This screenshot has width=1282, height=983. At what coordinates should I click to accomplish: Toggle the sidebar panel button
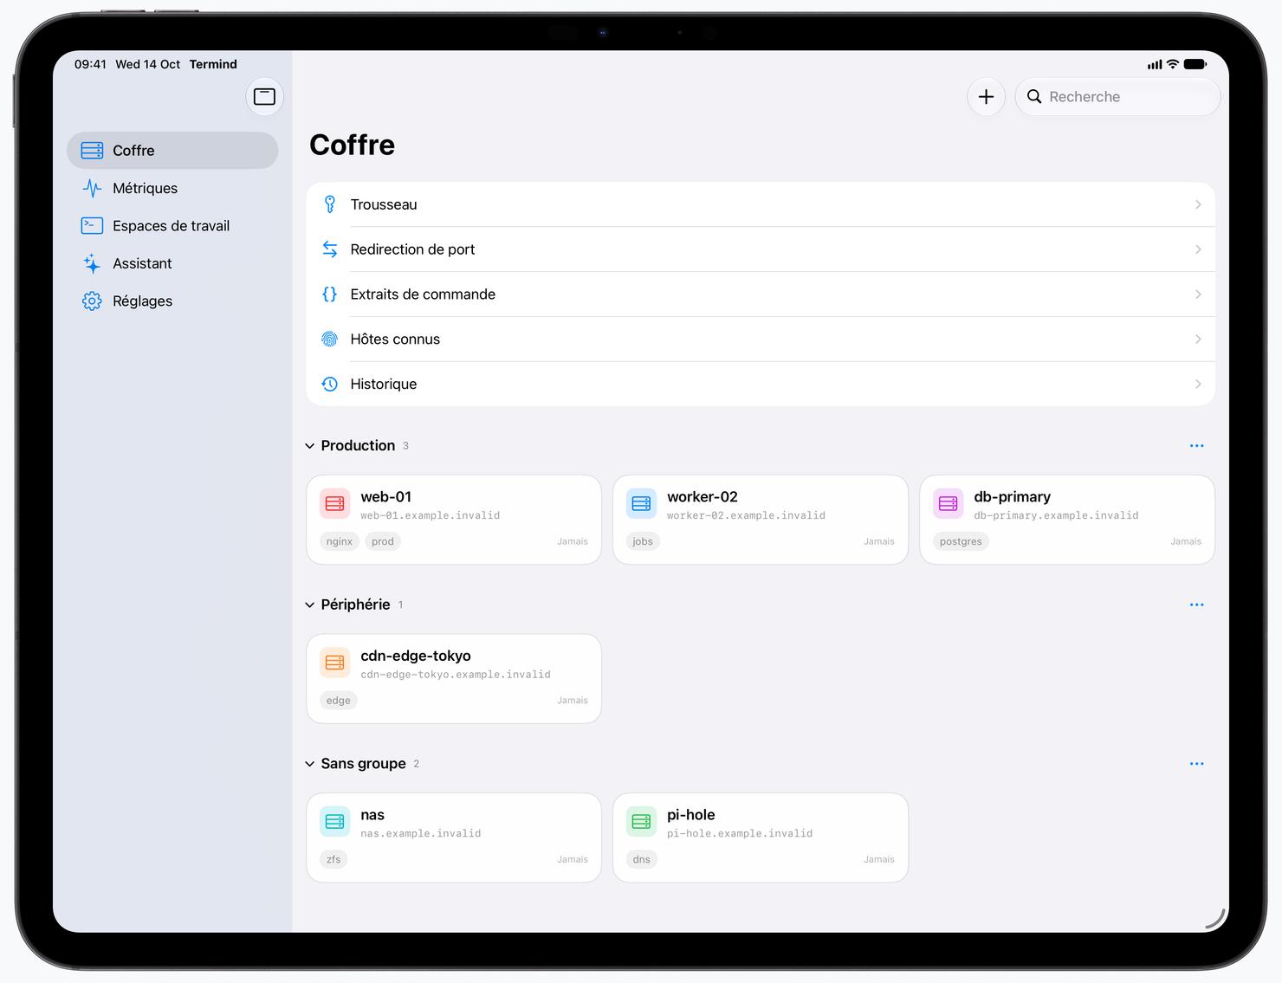pyautogui.click(x=264, y=97)
